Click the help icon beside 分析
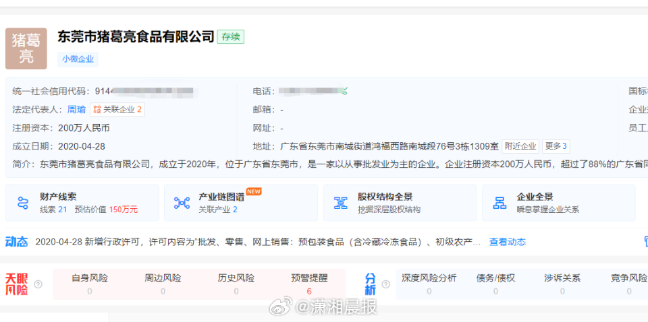Viewport: 648px width, 322px height. 386,284
